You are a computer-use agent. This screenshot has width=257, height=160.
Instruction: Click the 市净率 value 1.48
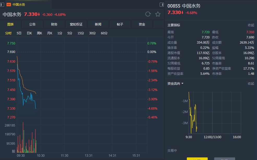pyautogui.click(x=251, y=74)
